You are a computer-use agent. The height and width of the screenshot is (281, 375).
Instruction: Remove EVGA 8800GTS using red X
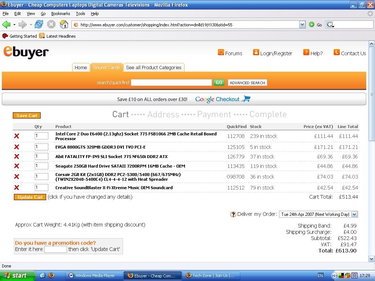16,147
